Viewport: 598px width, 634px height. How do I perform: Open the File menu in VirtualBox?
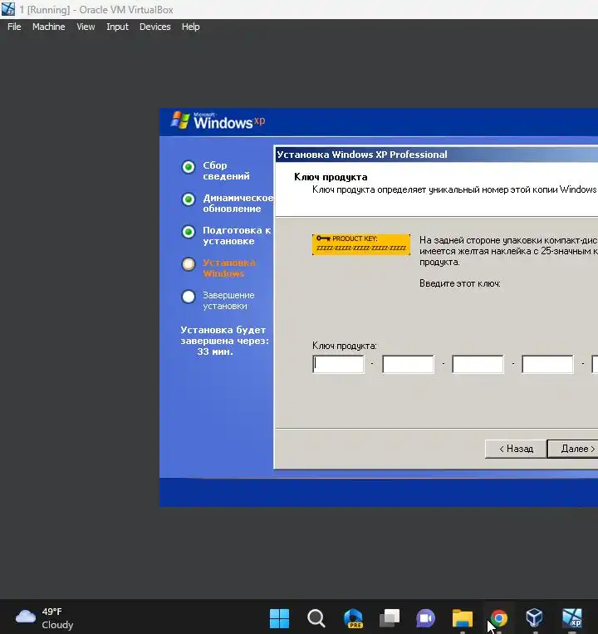(14, 27)
